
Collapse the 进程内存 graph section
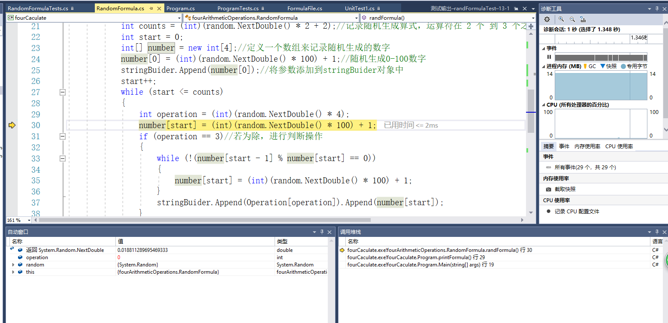544,66
